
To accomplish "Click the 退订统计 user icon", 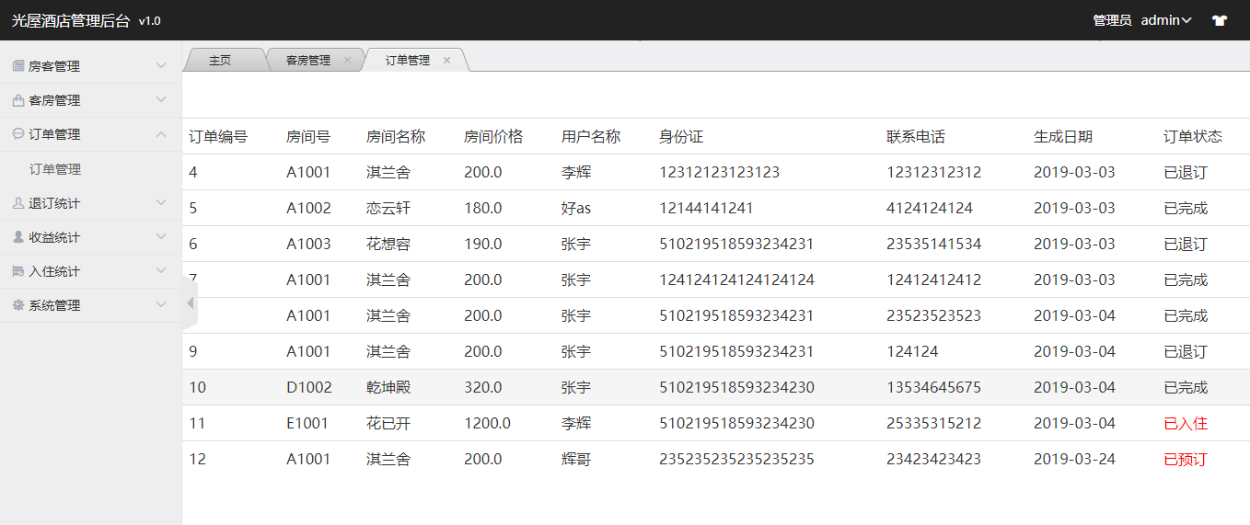I will [x=17, y=203].
